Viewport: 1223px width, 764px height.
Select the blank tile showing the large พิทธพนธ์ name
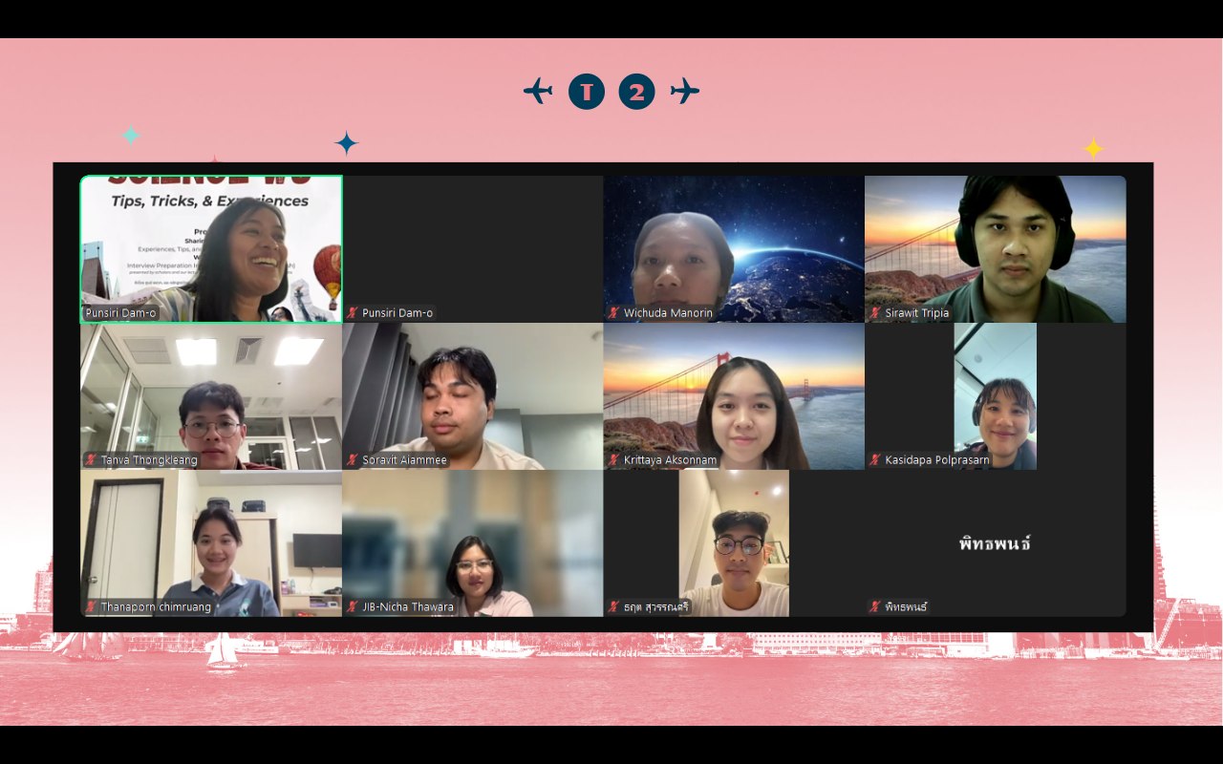pyautogui.click(x=995, y=542)
